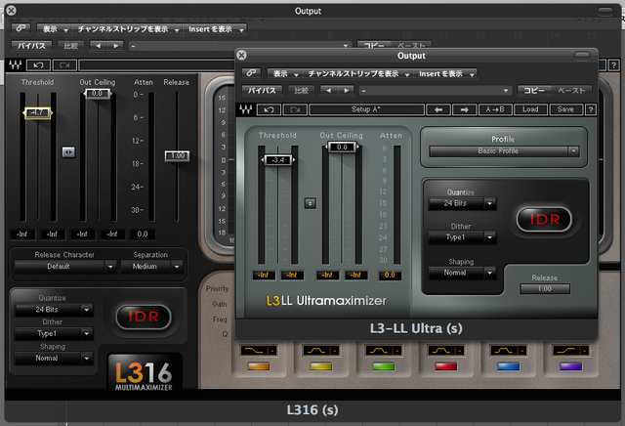This screenshot has height=426, width=625.
Task: Click the IDR button in L316 plugin
Action: point(144,317)
